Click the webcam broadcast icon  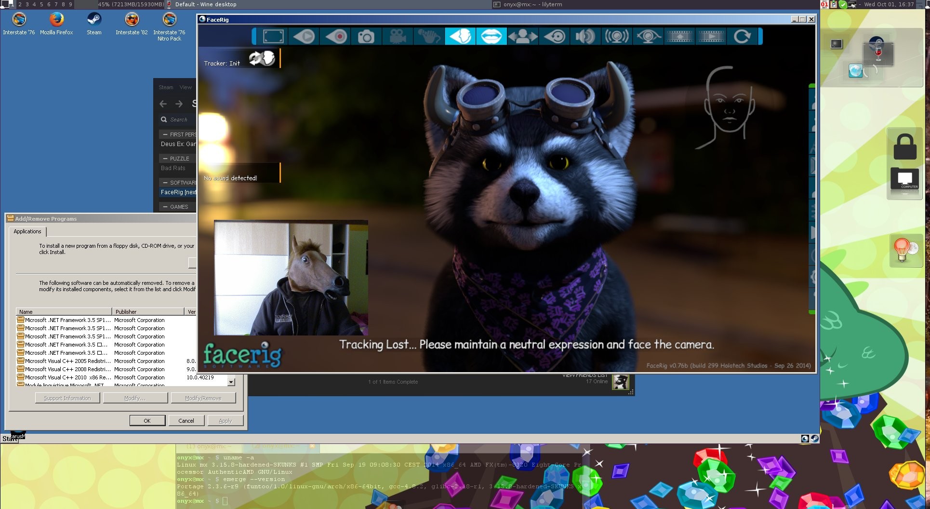click(x=617, y=37)
